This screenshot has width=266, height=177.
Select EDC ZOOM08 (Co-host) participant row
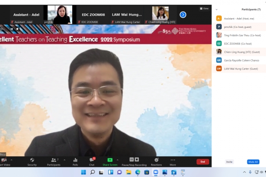coord(239,43)
